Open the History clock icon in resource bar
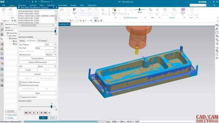Viewport: 219px width, 123px height. (2, 75)
